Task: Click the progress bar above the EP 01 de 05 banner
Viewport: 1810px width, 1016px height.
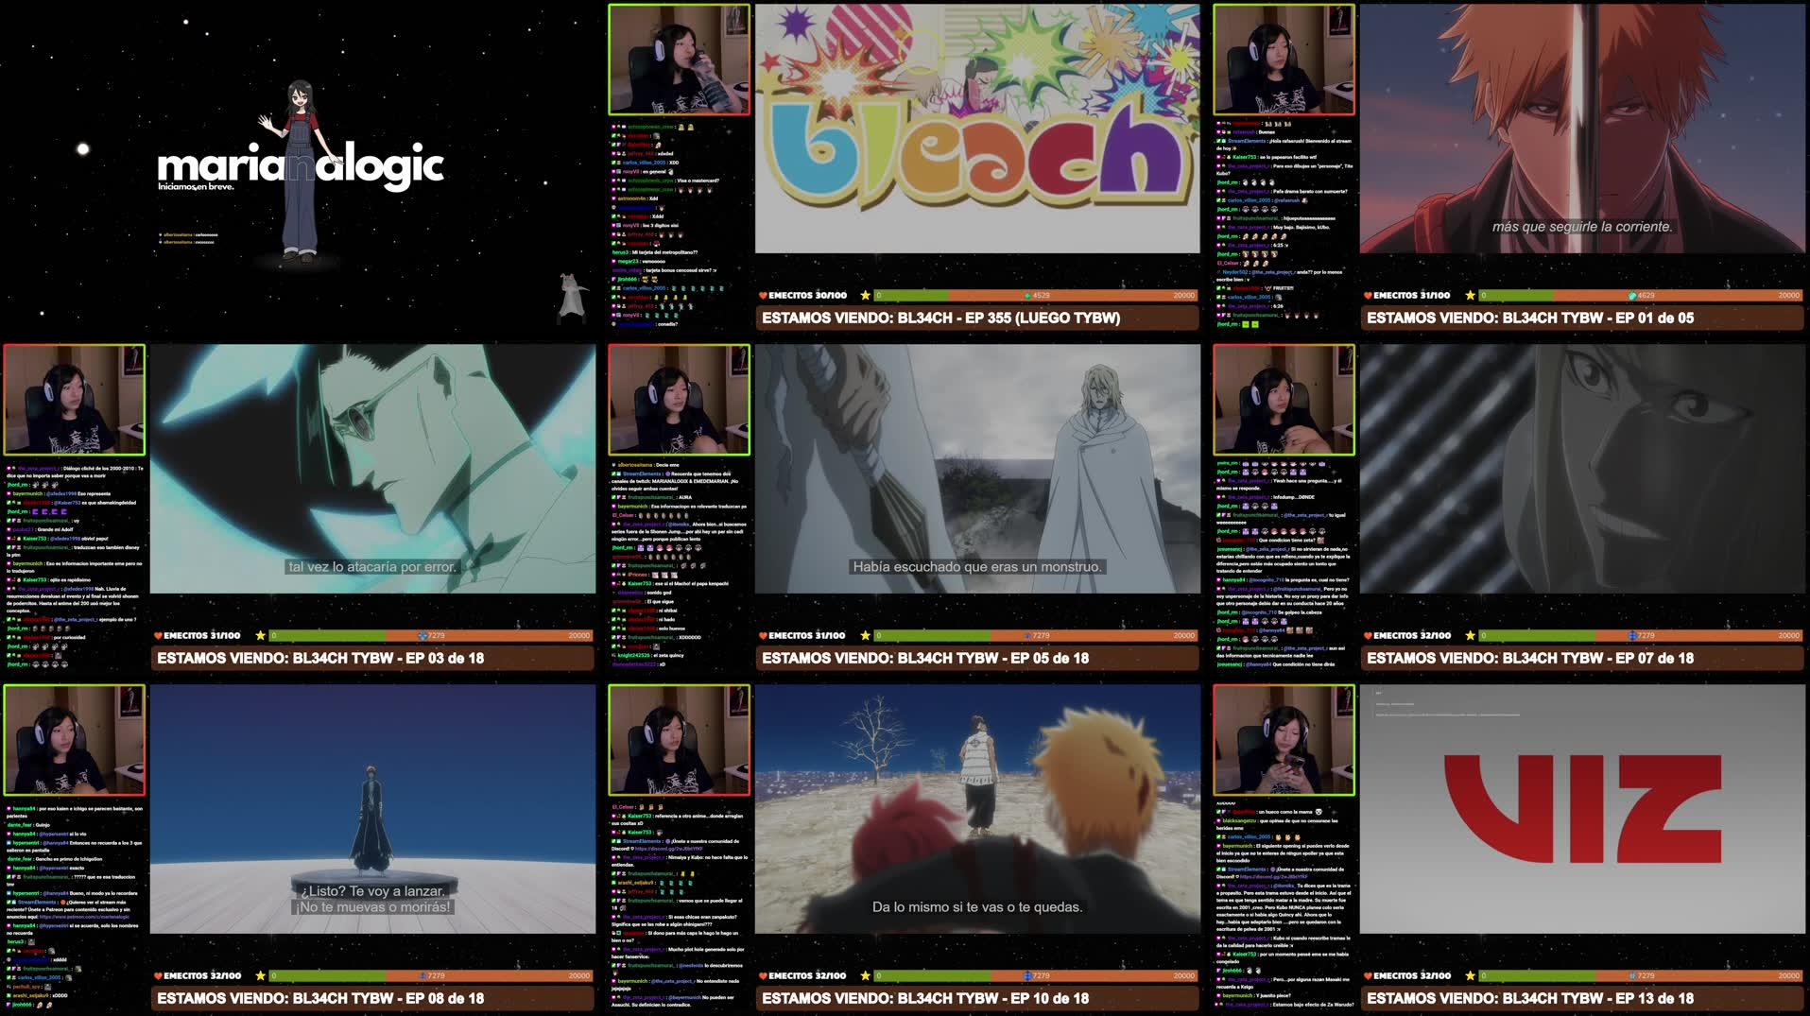Action: point(1641,296)
